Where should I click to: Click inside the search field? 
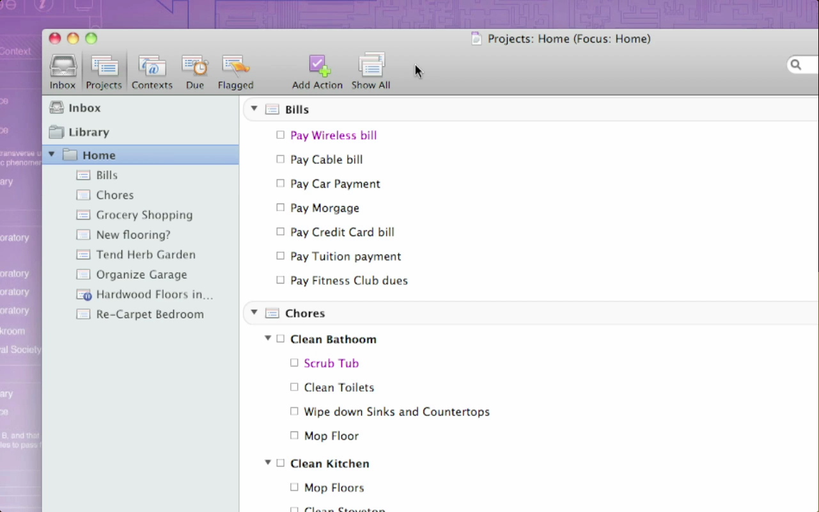click(809, 65)
